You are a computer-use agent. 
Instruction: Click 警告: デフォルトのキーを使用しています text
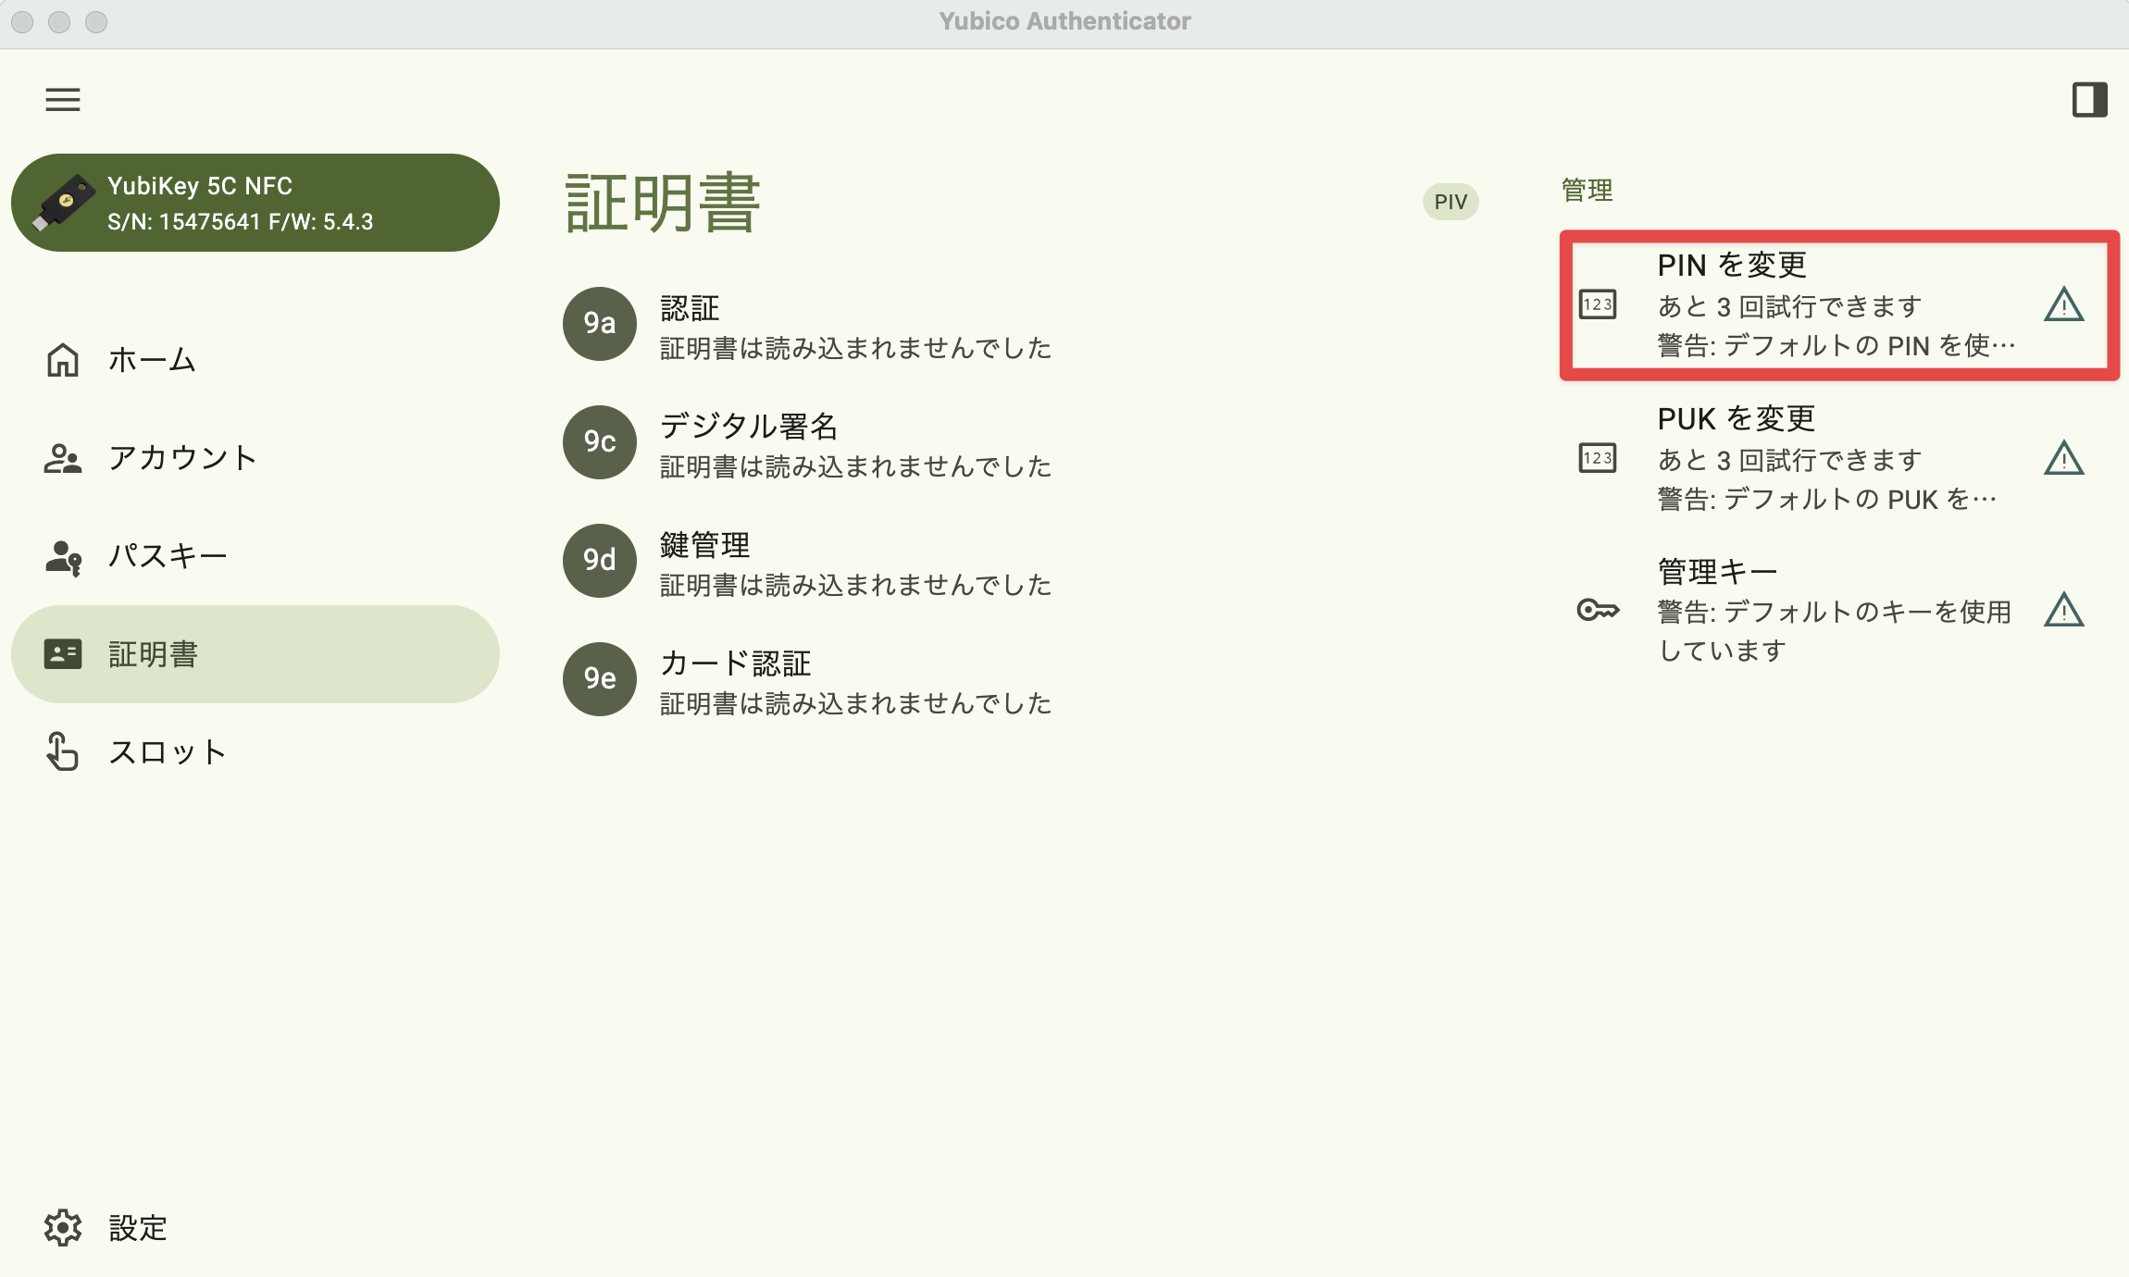point(1834,630)
